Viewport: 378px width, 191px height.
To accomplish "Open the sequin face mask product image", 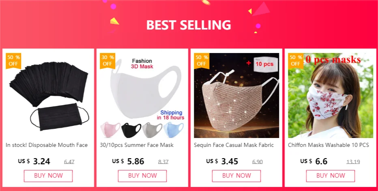I will 236,95.
